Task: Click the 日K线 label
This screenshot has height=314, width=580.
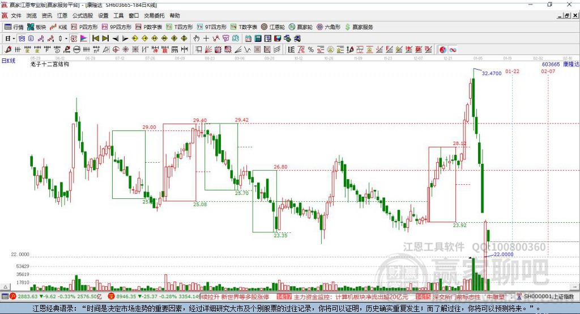Action: [x=8, y=61]
